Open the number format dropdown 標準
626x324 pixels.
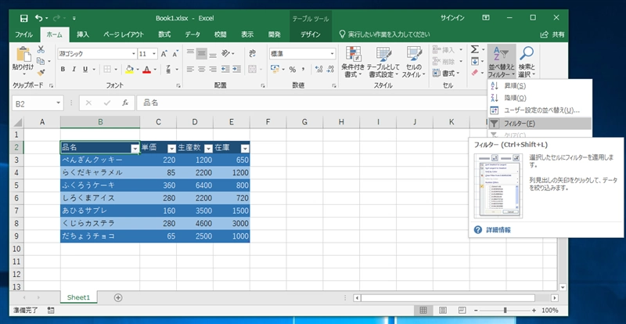[x=333, y=54]
